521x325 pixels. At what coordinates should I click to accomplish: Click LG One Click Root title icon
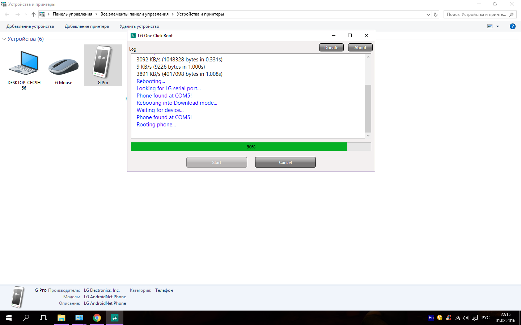click(x=133, y=35)
